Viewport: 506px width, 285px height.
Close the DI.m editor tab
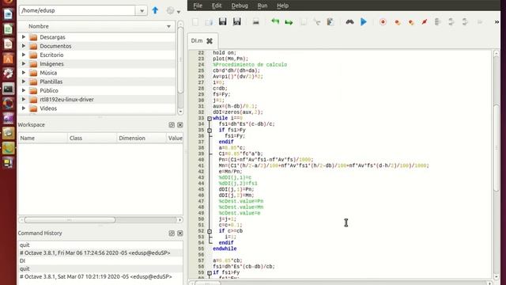(210, 40)
